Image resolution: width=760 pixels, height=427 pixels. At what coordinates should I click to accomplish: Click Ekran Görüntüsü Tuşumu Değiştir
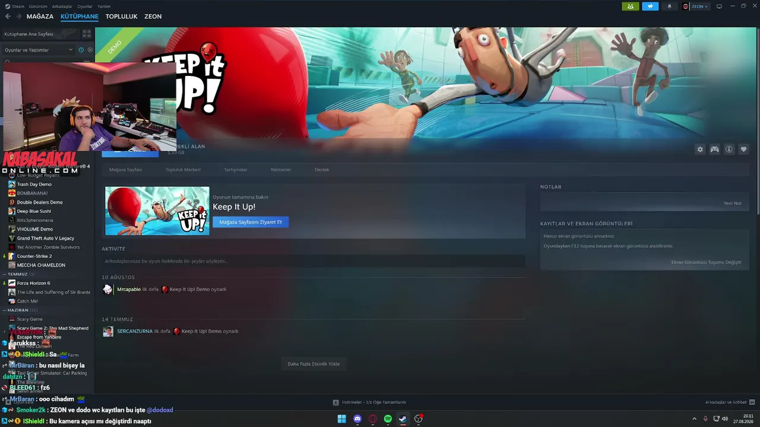[x=707, y=262]
